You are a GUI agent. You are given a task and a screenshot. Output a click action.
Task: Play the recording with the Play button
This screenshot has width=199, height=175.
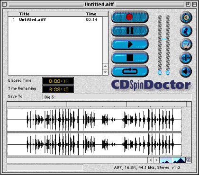(x=130, y=44)
